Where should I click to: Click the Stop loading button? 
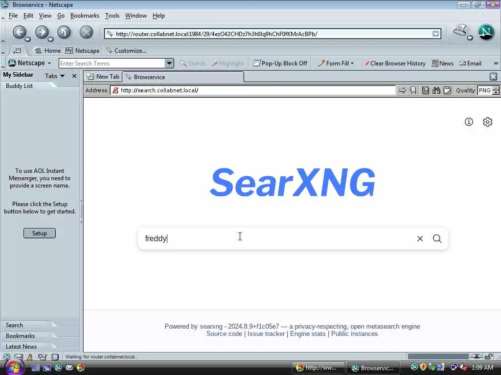coord(86,32)
